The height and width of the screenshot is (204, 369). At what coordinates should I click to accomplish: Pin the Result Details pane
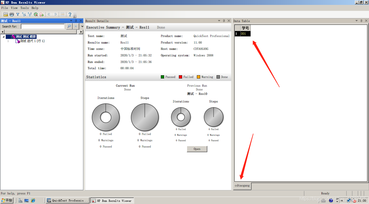224,21
